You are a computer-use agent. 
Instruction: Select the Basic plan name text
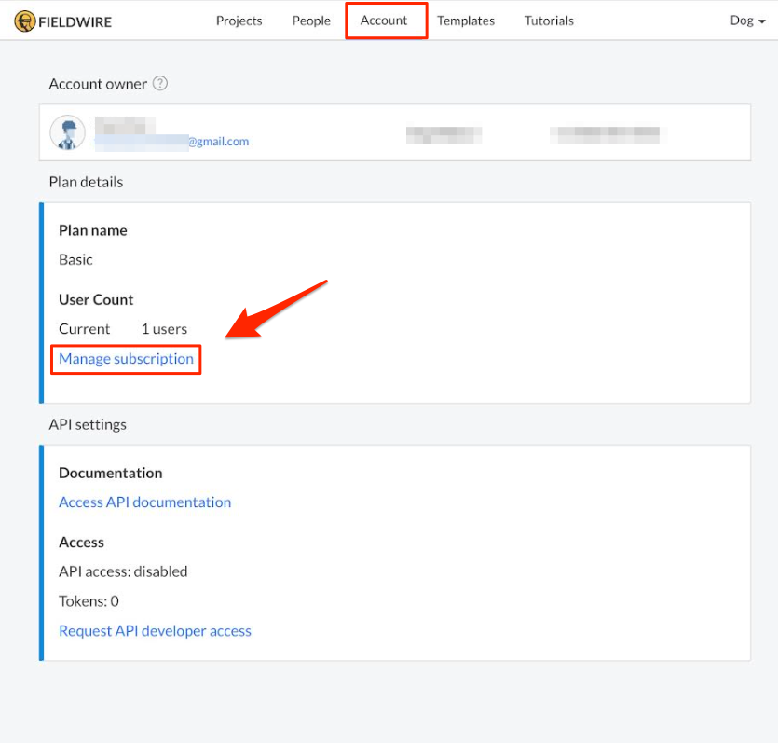[75, 260]
